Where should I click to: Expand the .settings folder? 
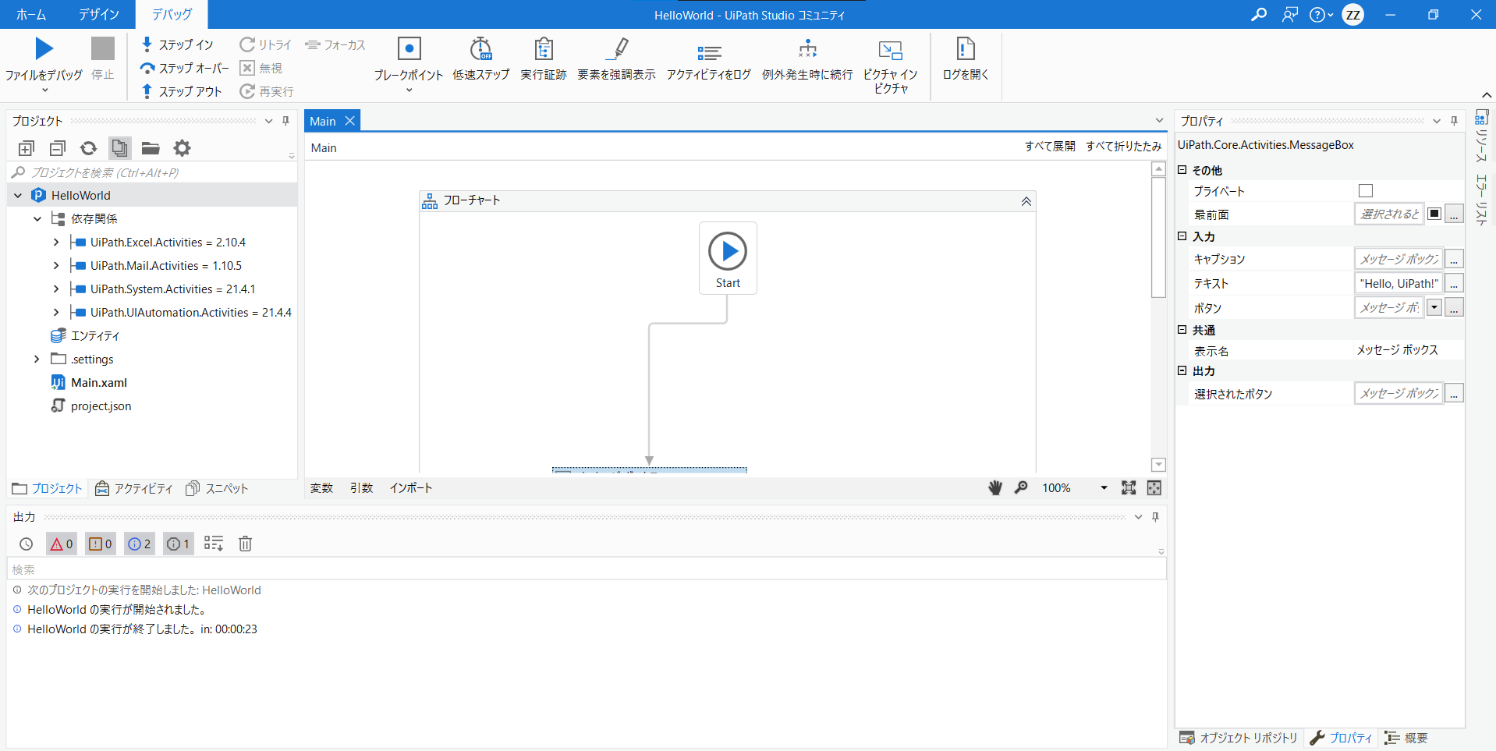(x=37, y=360)
